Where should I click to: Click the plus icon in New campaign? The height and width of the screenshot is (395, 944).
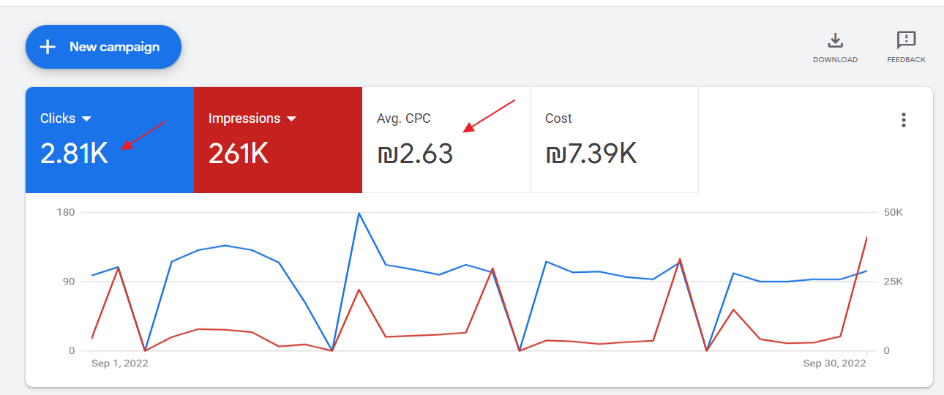tap(48, 47)
